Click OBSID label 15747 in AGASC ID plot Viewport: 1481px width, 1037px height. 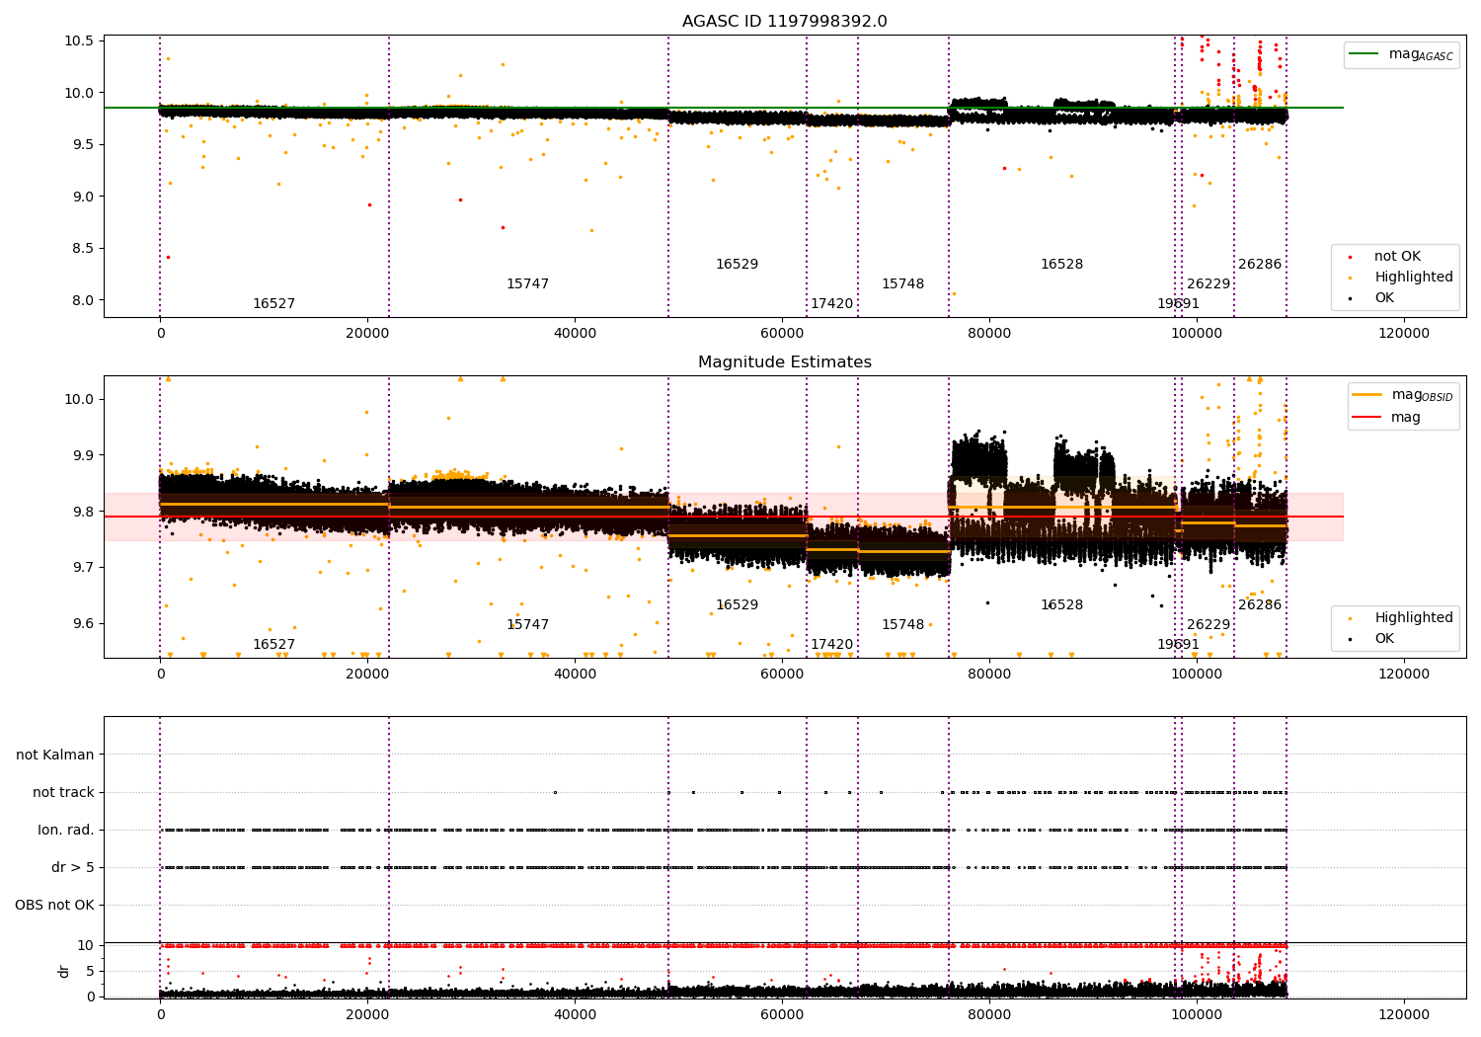(527, 284)
